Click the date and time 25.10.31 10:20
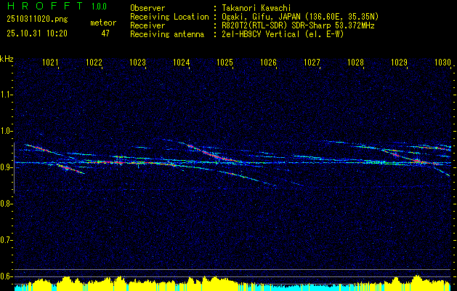 [37, 33]
